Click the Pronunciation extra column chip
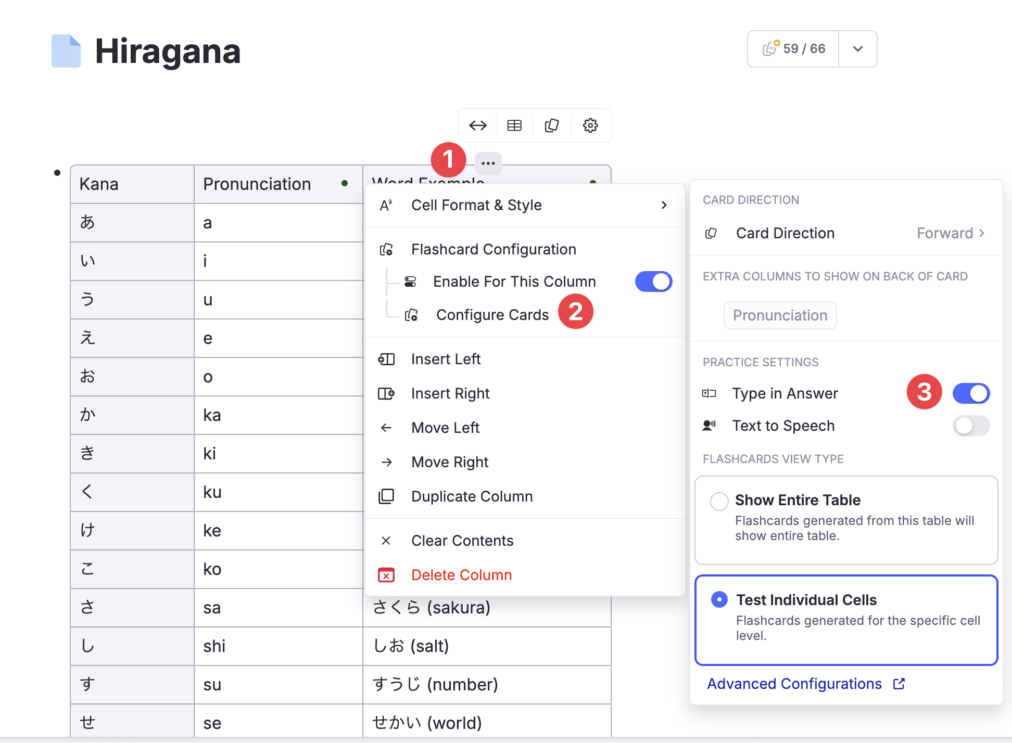Image resolution: width=1012 pixels, height=743 pixels. [780, 315]
